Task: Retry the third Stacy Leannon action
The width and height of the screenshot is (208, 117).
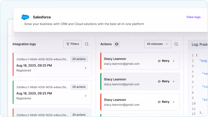Action: tap(164, 102)
